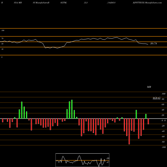This screenshot has height=167, width=167.
Task: Click the RSI axis label 70
Action: point(2,38)
